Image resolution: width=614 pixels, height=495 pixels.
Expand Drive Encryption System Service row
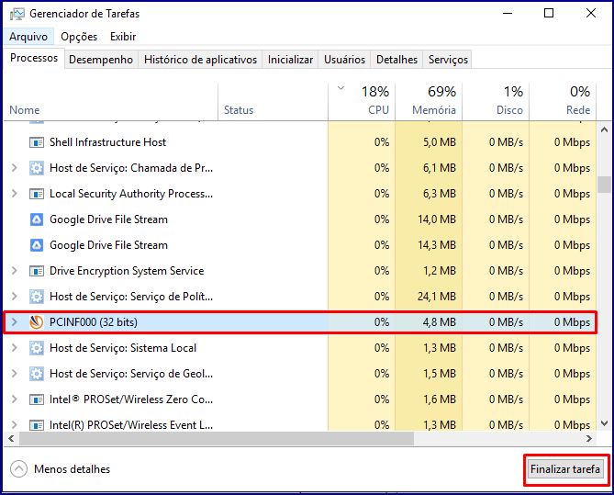(x=15, y=271)
